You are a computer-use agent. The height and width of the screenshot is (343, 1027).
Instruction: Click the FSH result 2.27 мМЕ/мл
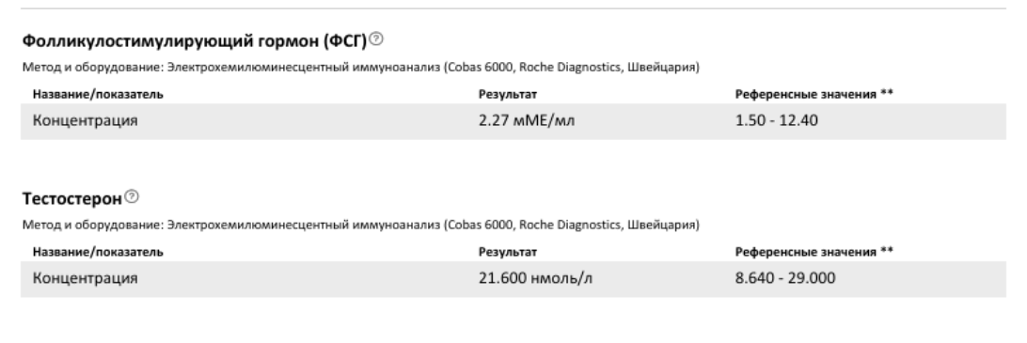pyautogui.click(x=527, y=120)
